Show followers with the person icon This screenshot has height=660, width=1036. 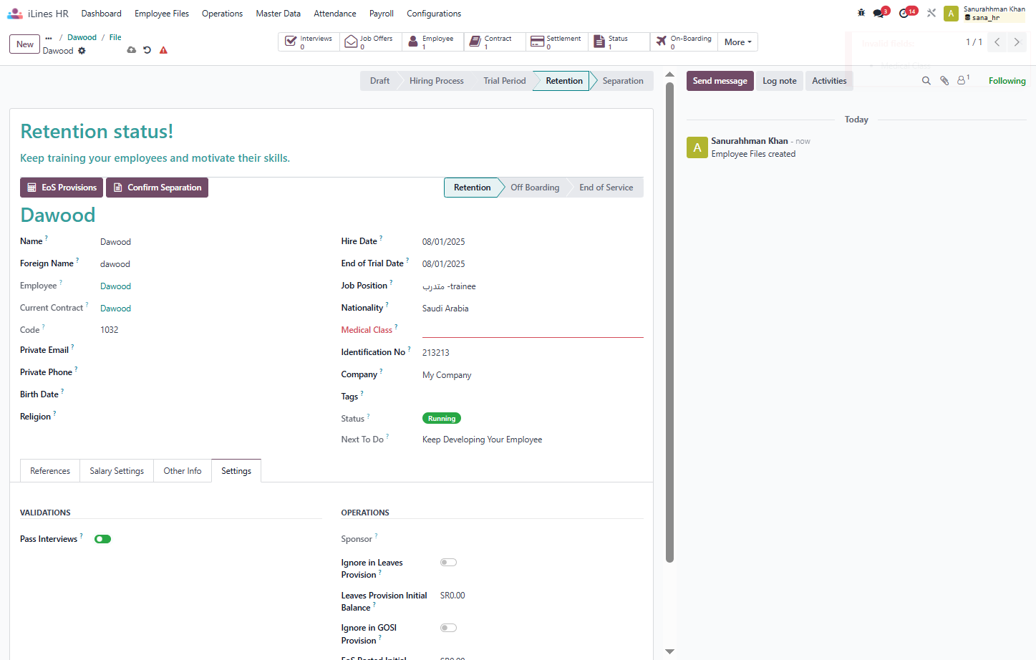click(x=963, y=80)
